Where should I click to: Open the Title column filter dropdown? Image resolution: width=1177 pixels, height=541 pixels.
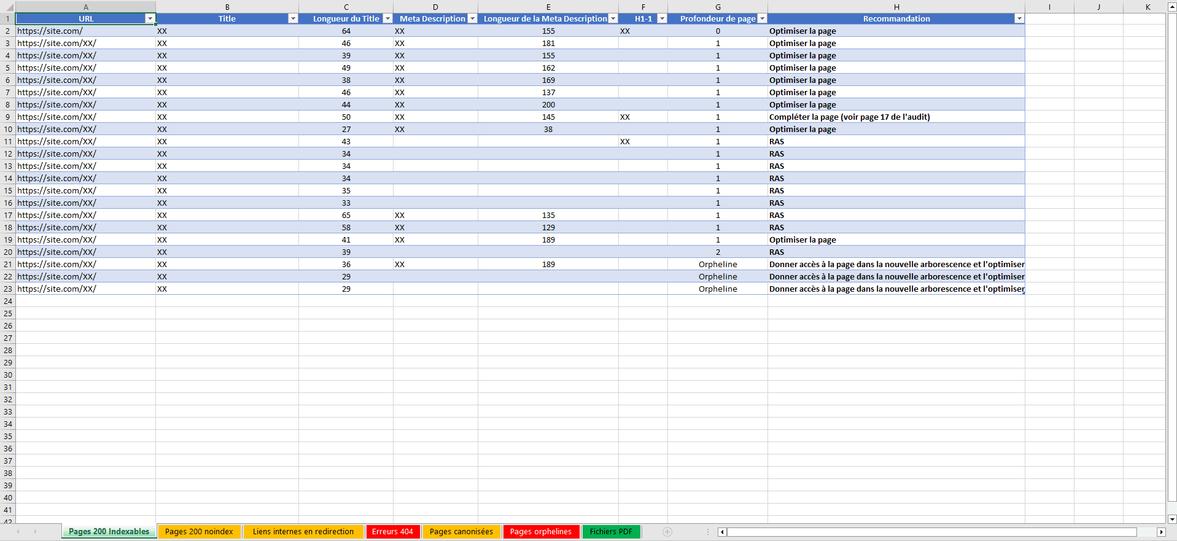[x=293, y=18]
